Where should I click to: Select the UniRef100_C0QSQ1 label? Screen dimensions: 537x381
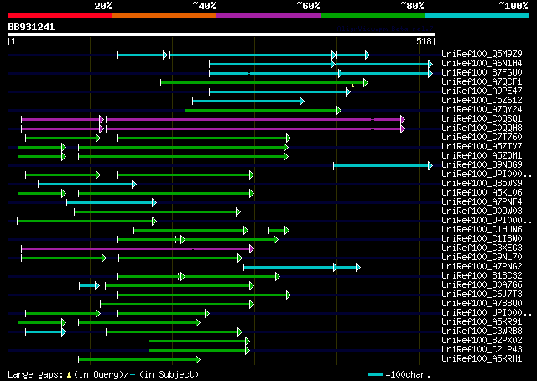click(x=482, y=118)
